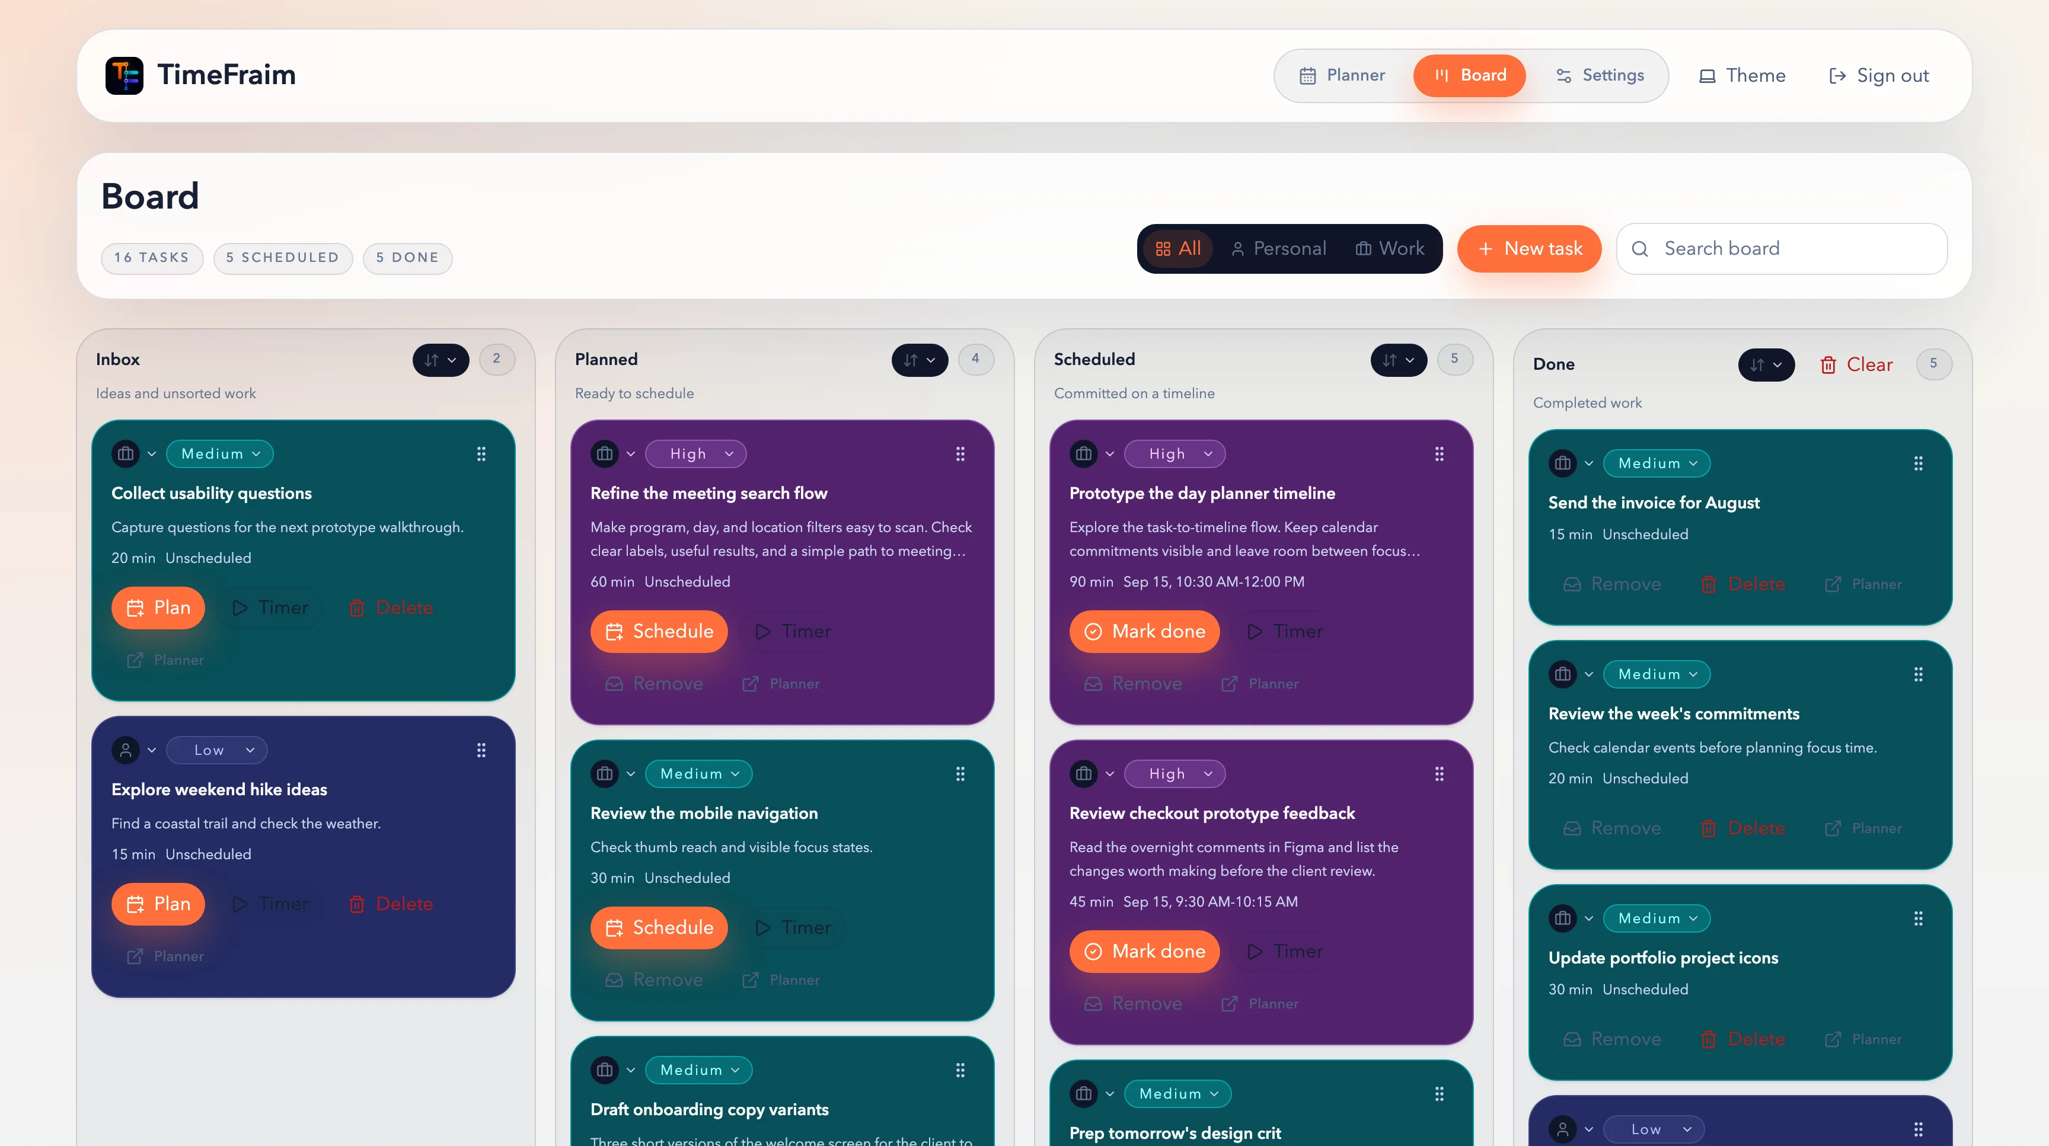
Task: Click the search magnifier icon
Action: 1639,249
